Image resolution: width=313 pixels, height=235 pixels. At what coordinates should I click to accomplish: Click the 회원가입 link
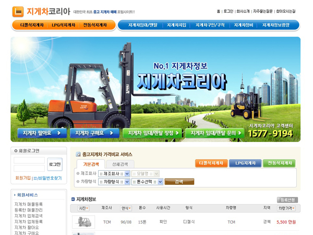click(x=23, y=178)
